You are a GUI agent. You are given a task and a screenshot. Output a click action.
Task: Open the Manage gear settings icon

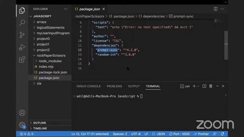[22, 125]
